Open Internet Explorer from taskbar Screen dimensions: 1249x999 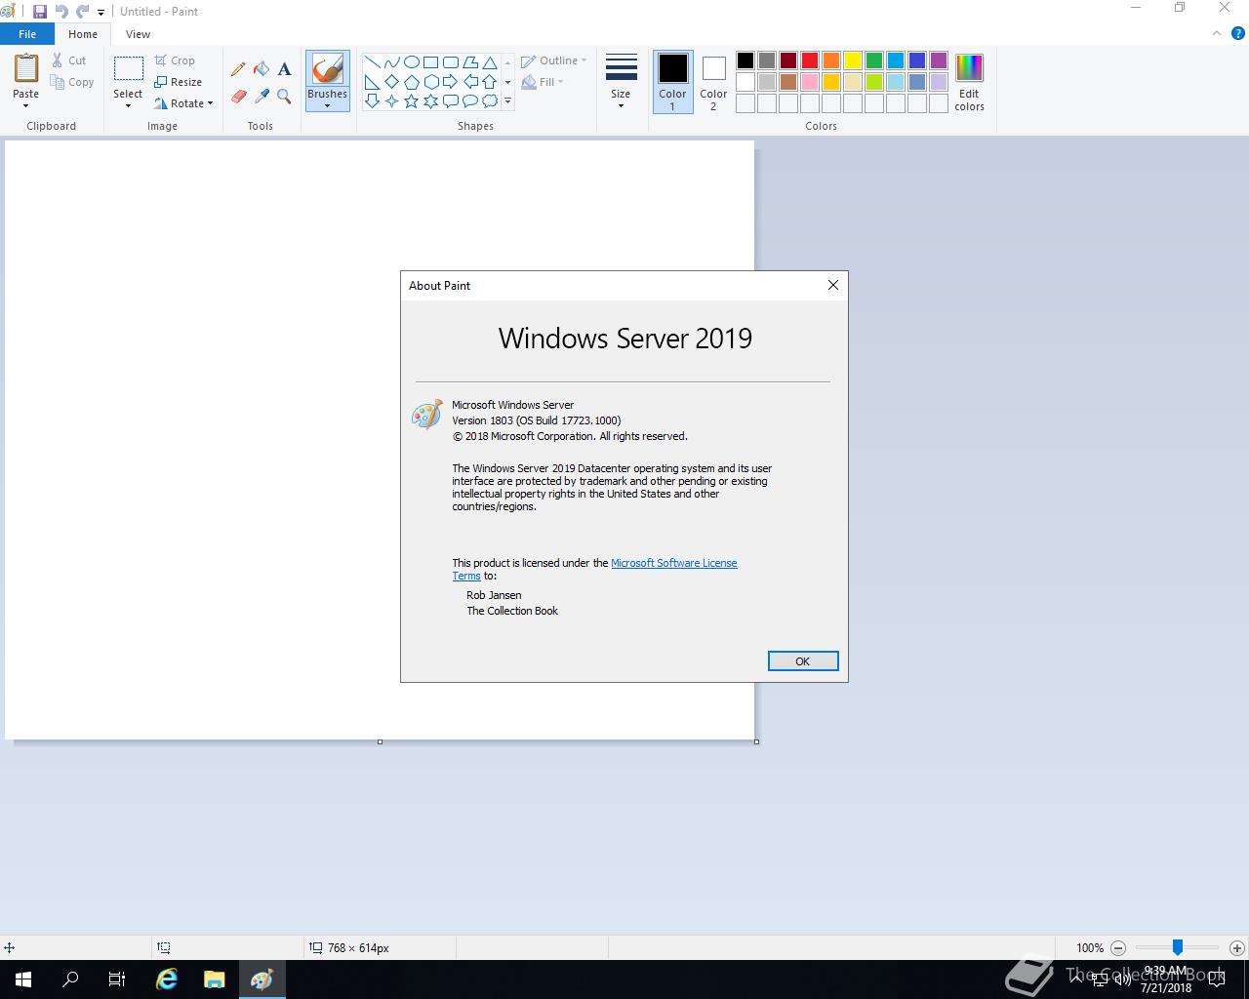167,979
